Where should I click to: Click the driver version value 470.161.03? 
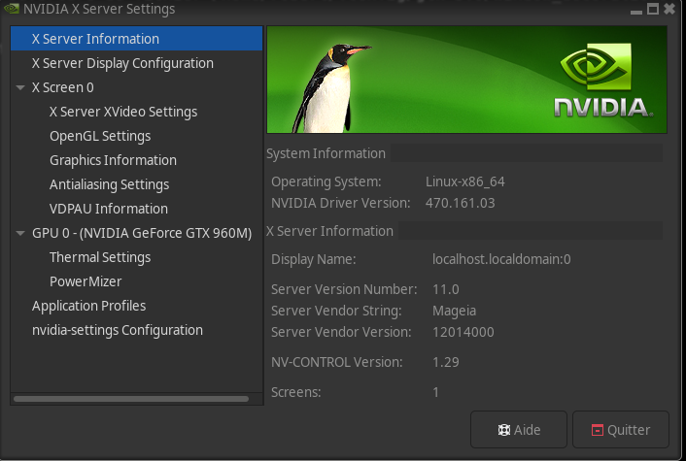point(460,203)
